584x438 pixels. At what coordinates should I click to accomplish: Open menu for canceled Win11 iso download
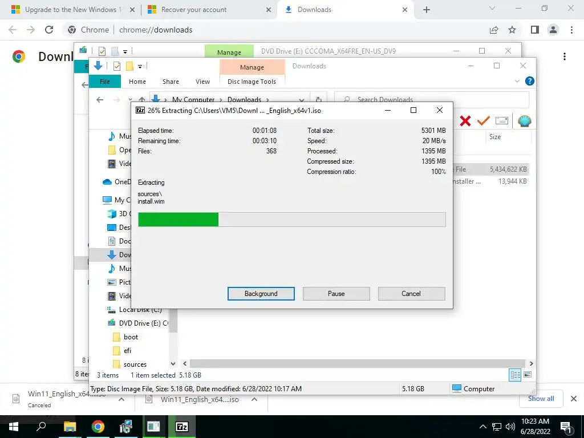coord(121,399)
